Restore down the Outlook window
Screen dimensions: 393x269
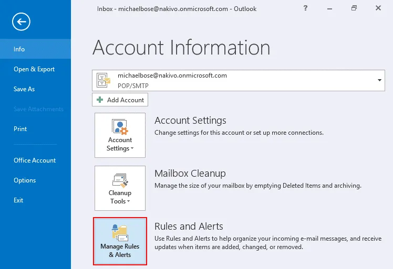[354, 8]
